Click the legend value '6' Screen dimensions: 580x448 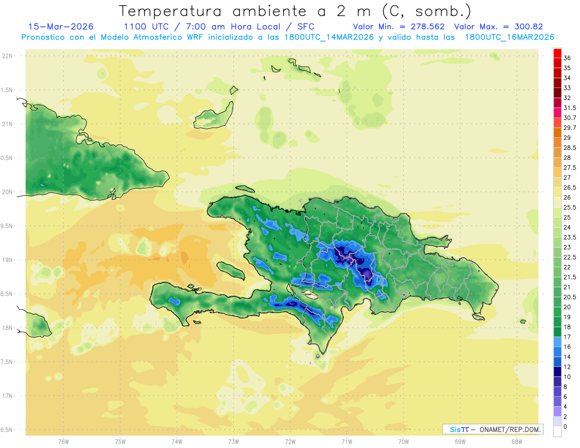(x=565, y=396)
